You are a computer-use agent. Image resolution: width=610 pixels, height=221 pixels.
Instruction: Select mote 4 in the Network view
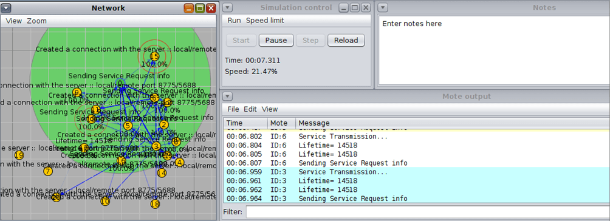click(179, 162)
